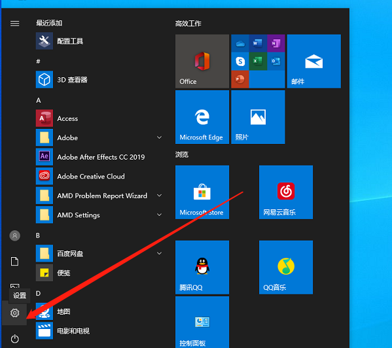Launch the Microsoft Edge tile
Screen dimensions: 392x348
tap(202, 117)
